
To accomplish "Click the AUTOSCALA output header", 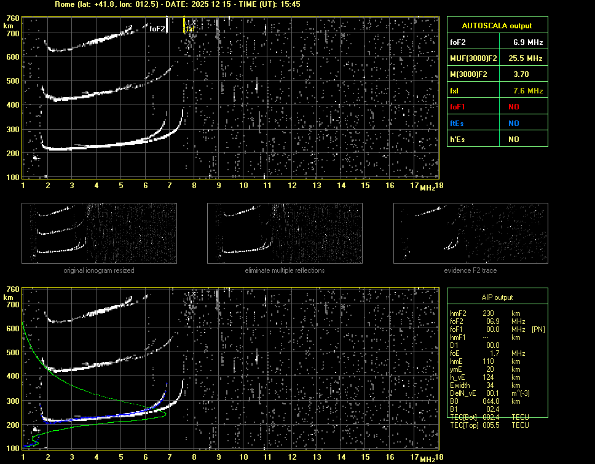I will pos(497,26).
